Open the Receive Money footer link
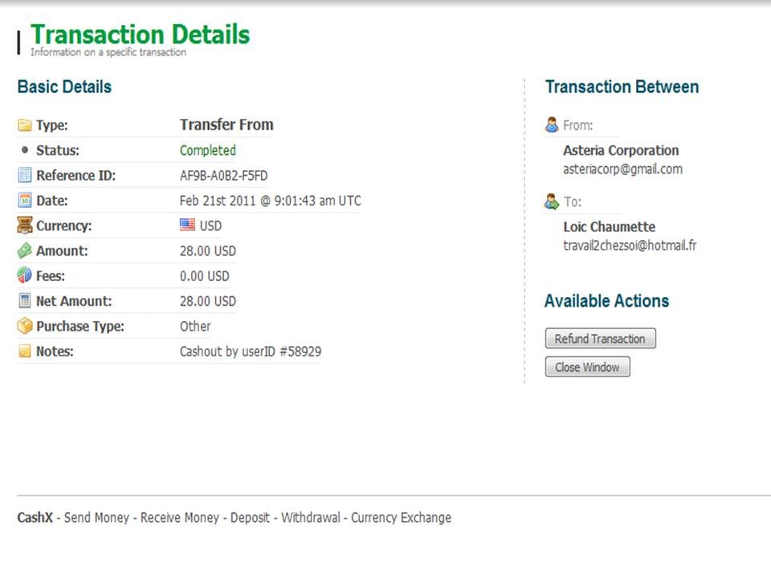771x578 pixels. pos(180,518)
